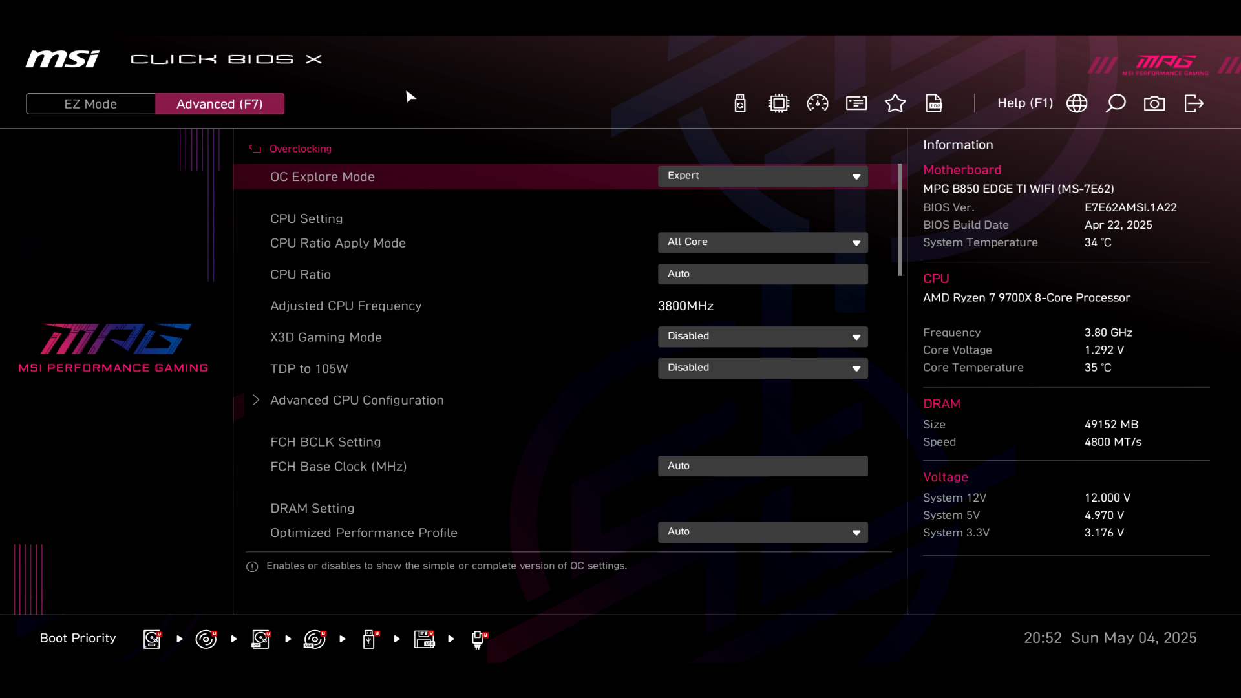The height and width of the screenshot is (698, 1241).
Task: Open the OC Explore Mode dropdown
Action: (x=763, y=176)
